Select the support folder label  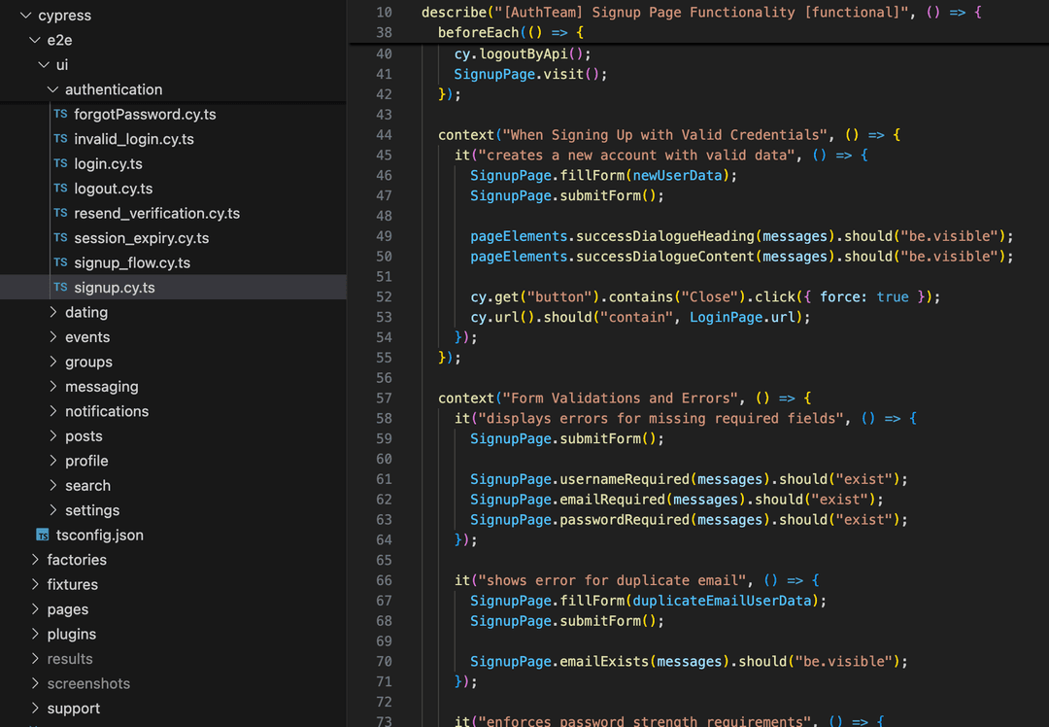coord(74,709)
